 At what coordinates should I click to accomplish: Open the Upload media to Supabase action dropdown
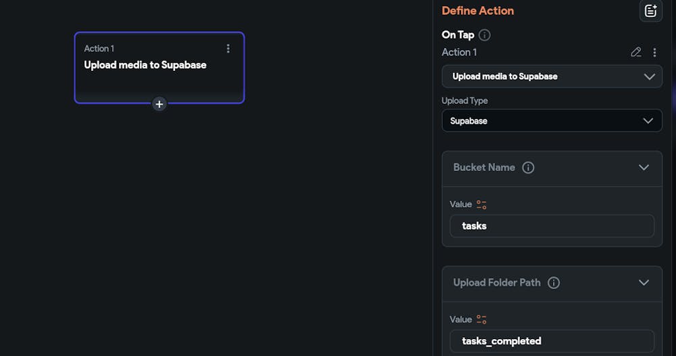552,76
